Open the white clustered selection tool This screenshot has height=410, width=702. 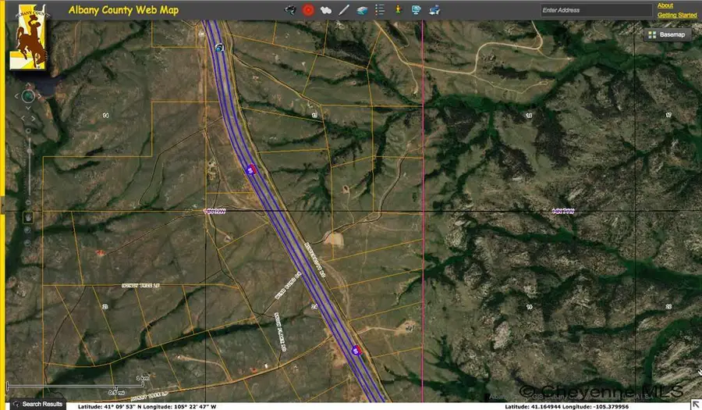(326, 10)
